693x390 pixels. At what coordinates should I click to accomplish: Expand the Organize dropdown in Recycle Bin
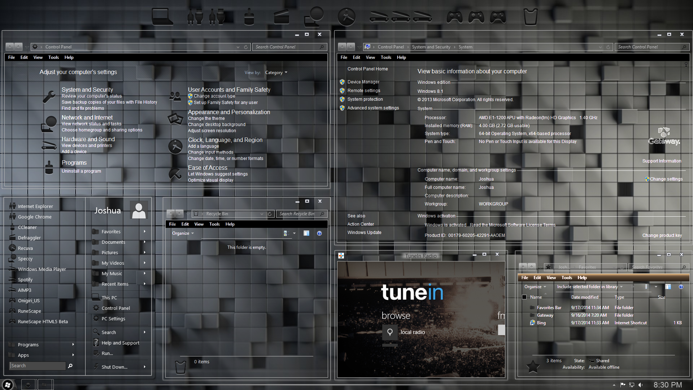[183, 233]
